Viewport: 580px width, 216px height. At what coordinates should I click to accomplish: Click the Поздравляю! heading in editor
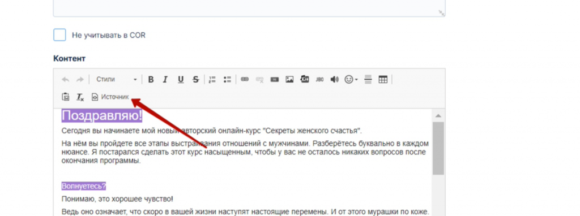point(102,115)
